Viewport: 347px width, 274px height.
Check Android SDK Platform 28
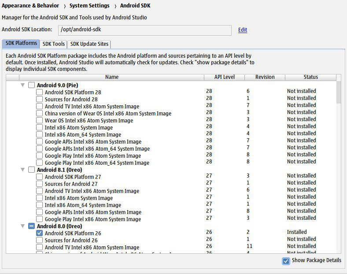tap(39, 93)
